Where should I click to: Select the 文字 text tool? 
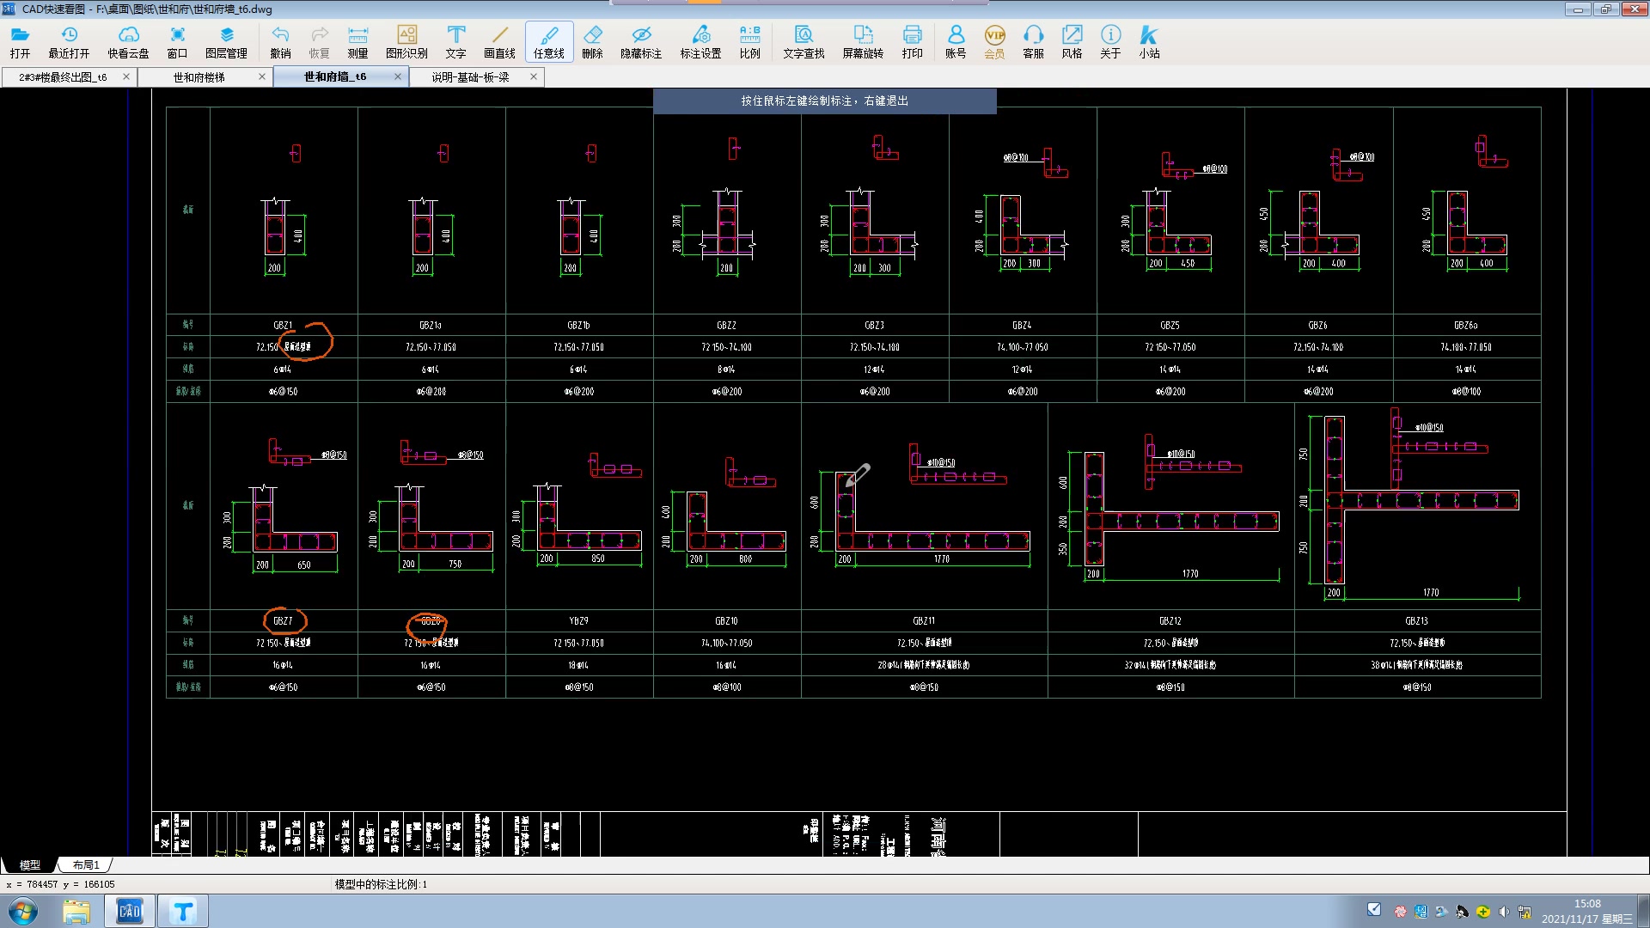(x=455, y=41)
